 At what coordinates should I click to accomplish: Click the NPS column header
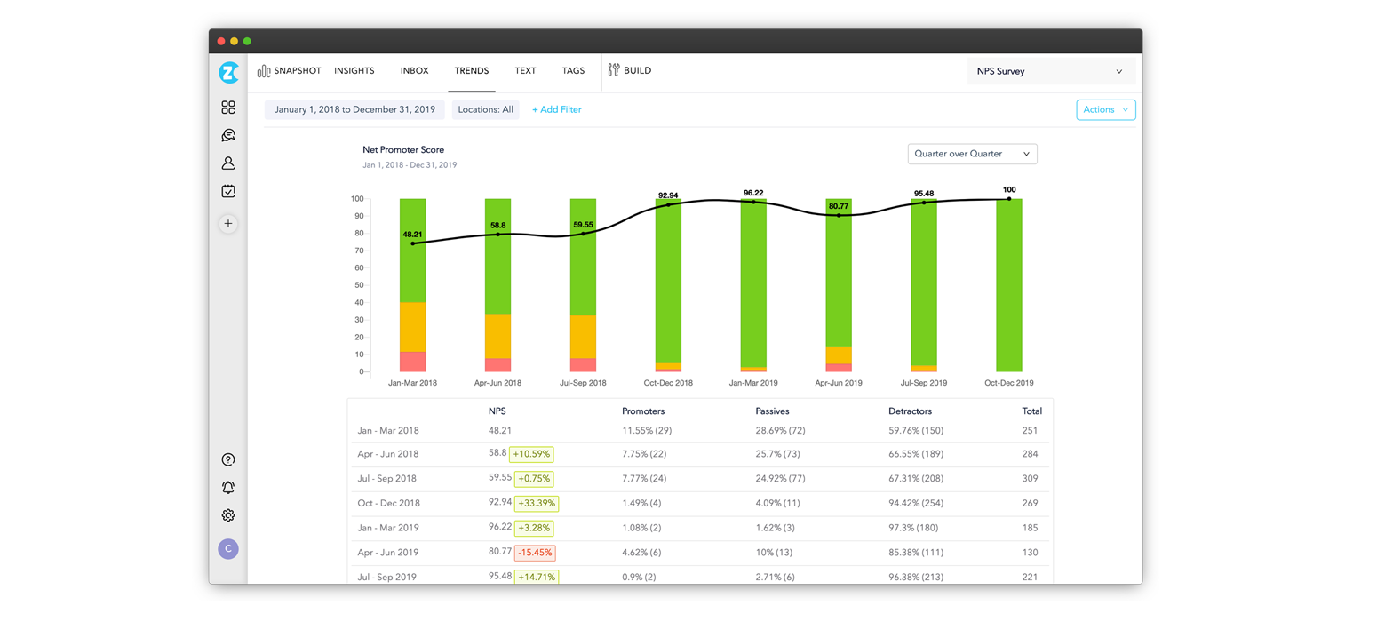pyautogui.click(x=497, y=411)
